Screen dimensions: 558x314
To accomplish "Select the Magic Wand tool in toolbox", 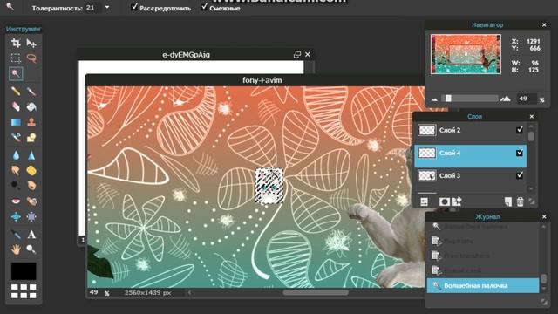I will click(x=16, y=73).
